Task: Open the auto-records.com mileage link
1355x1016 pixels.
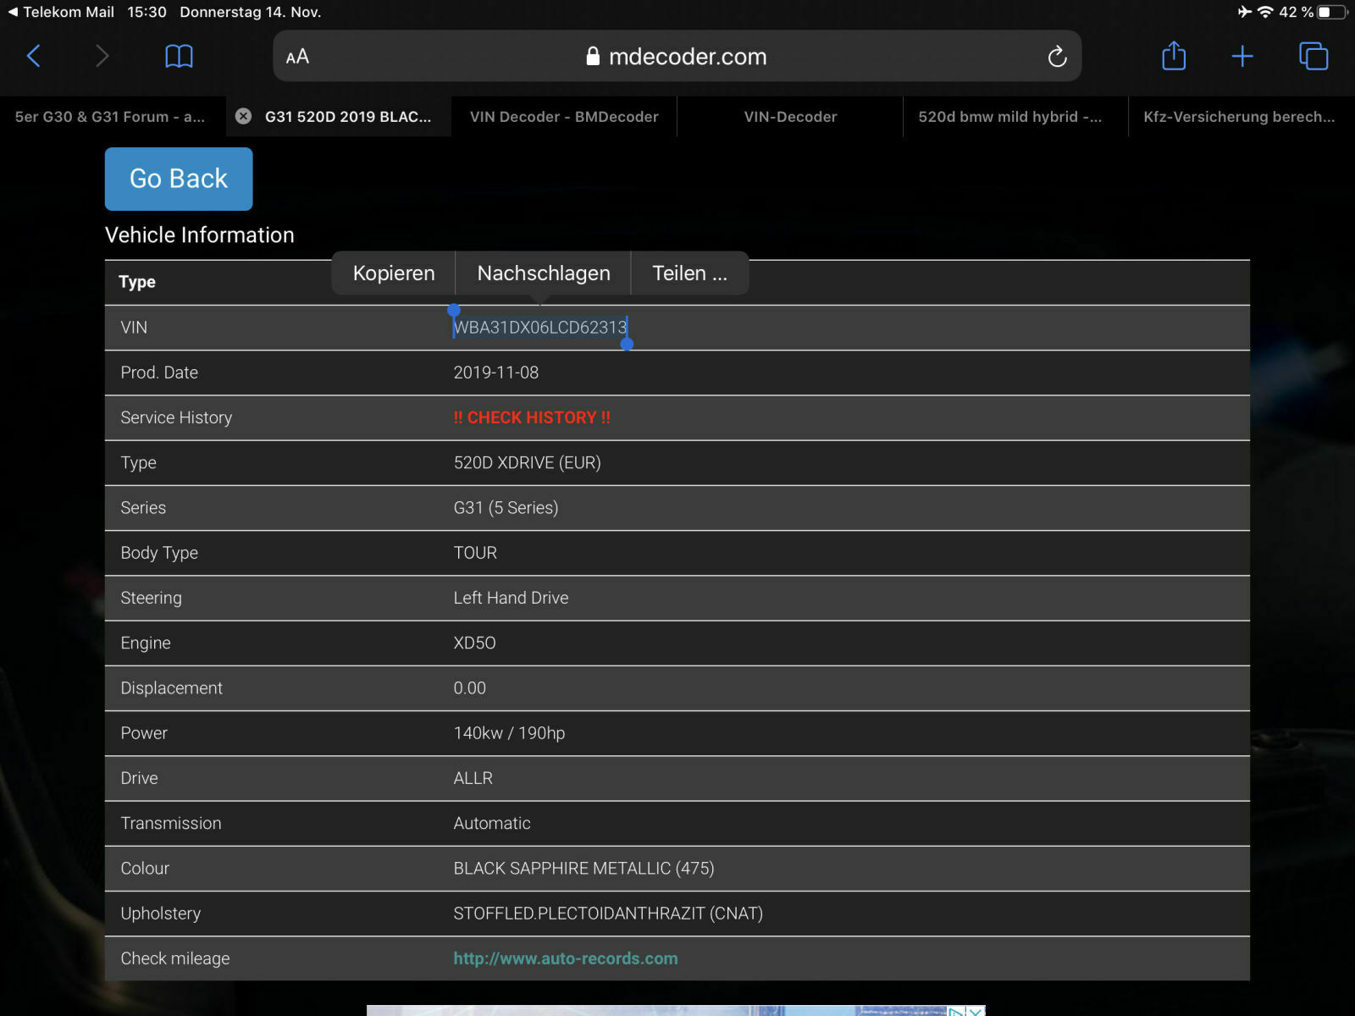Action: click(x=566, y=958)
